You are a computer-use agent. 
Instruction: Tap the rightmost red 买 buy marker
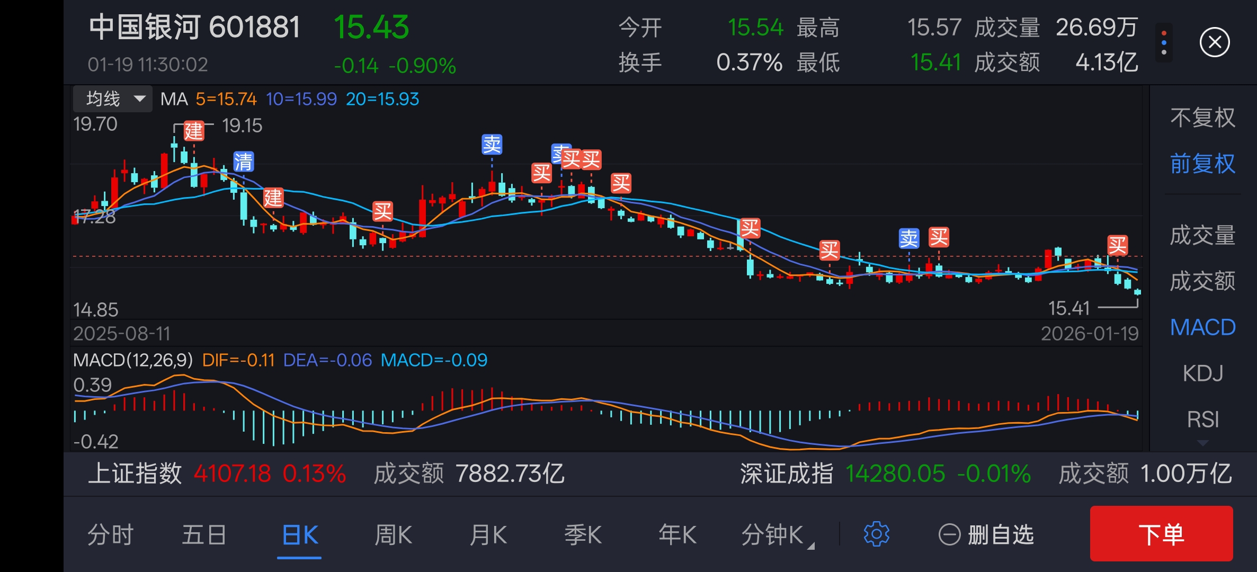[1117, 245]
